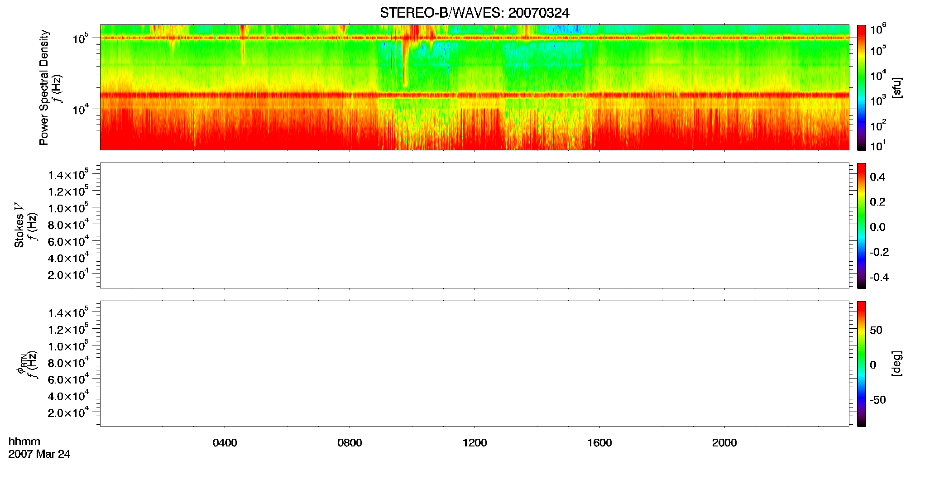Select the 1600 time tick label

click(599, 443)
